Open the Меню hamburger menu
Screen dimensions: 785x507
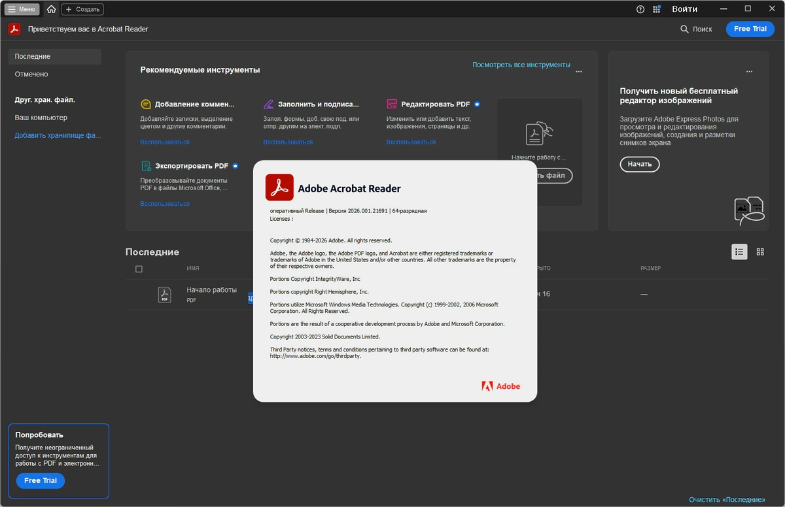22,9
